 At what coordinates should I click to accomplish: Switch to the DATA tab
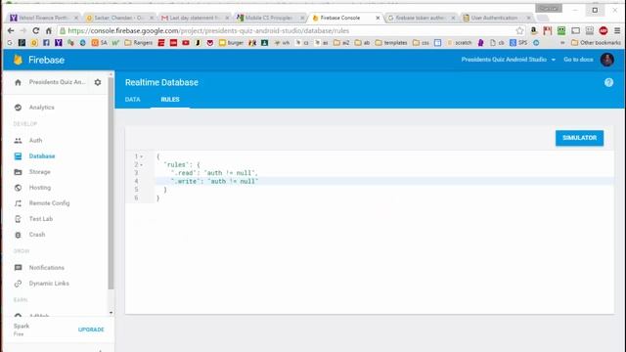133,100
